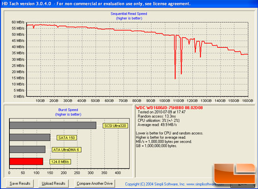This screenshot has height=189, width=258.
Task: Click the WDC WD1600JD drive name
Action: pos(169,108)
